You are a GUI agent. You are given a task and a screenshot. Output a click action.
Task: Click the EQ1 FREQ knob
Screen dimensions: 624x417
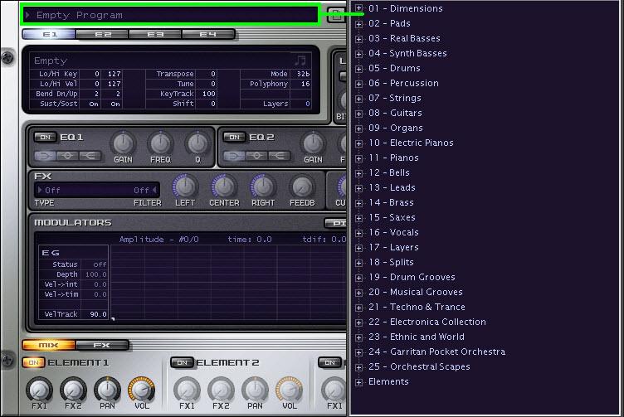[160, 143]
